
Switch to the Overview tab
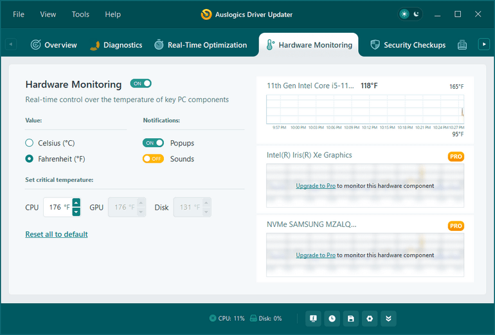pos(53,45)
